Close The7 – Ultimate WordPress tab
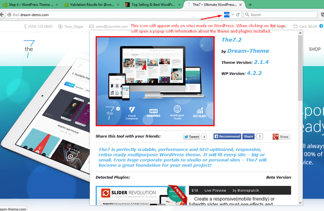Screen dimensions: 324x211 (x=241, y=5)
